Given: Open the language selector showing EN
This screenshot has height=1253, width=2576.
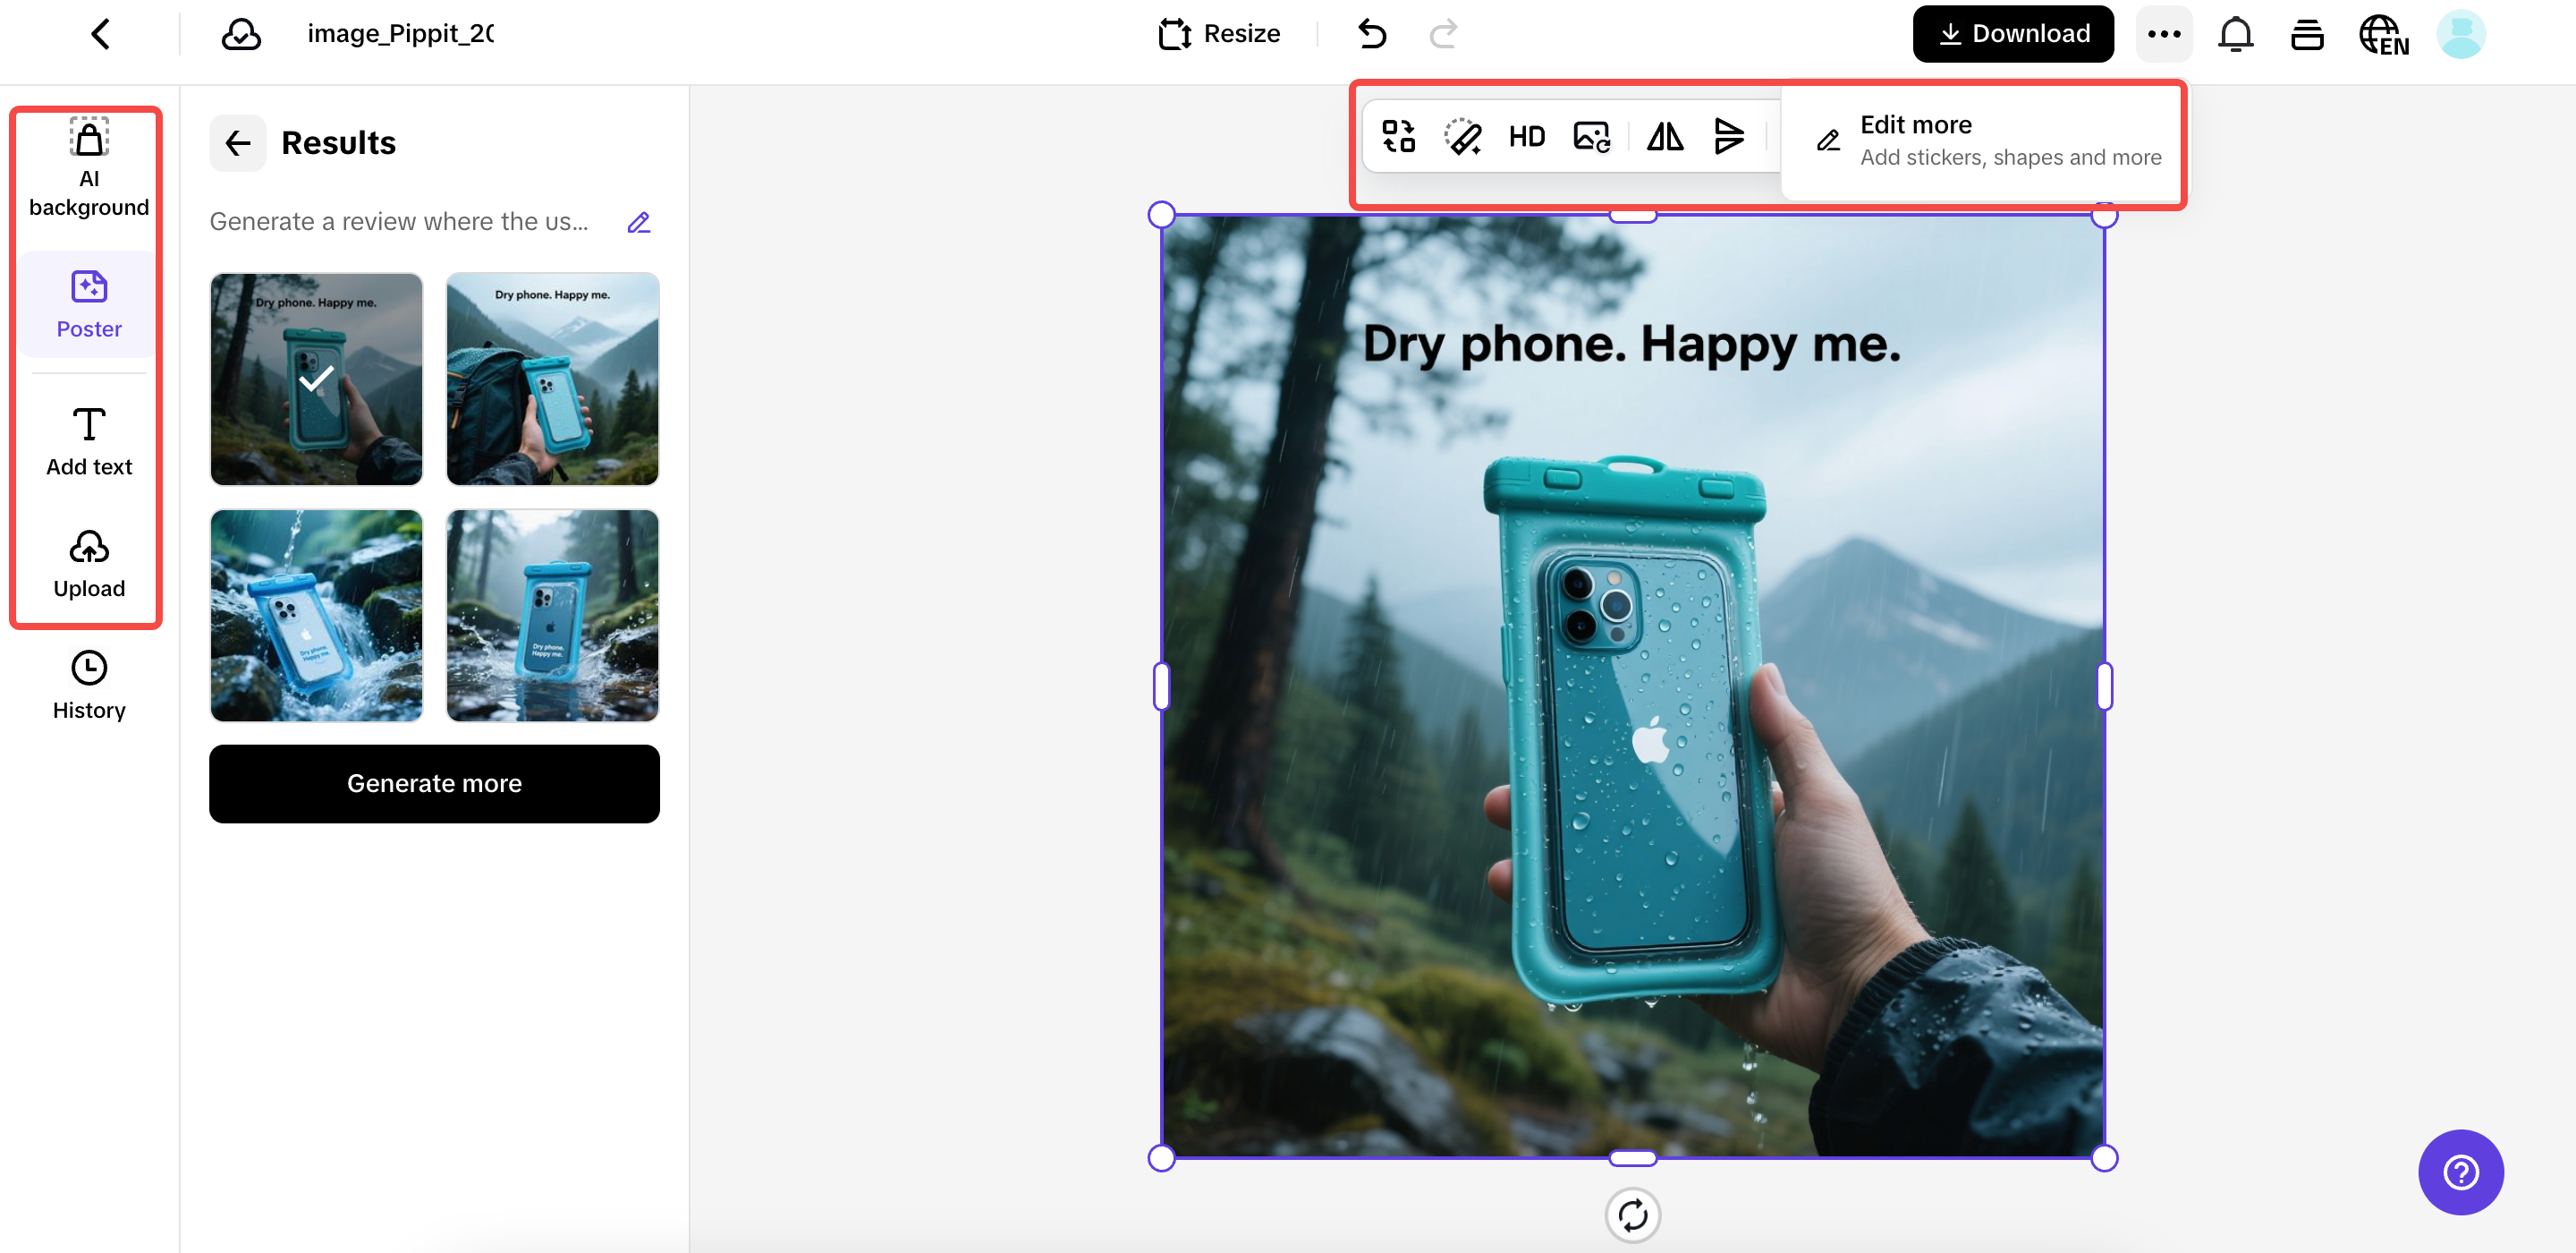Looking at the screenshot, I should pos(2384,33).
